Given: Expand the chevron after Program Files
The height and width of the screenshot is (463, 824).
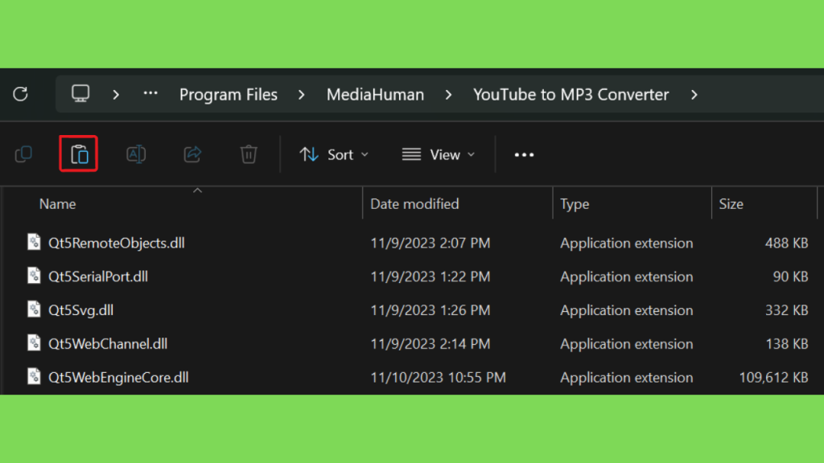Looking at the screenshot, I should click(301, 95).
